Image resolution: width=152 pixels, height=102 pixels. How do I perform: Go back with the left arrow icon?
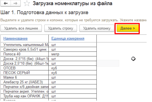[6, 3]
